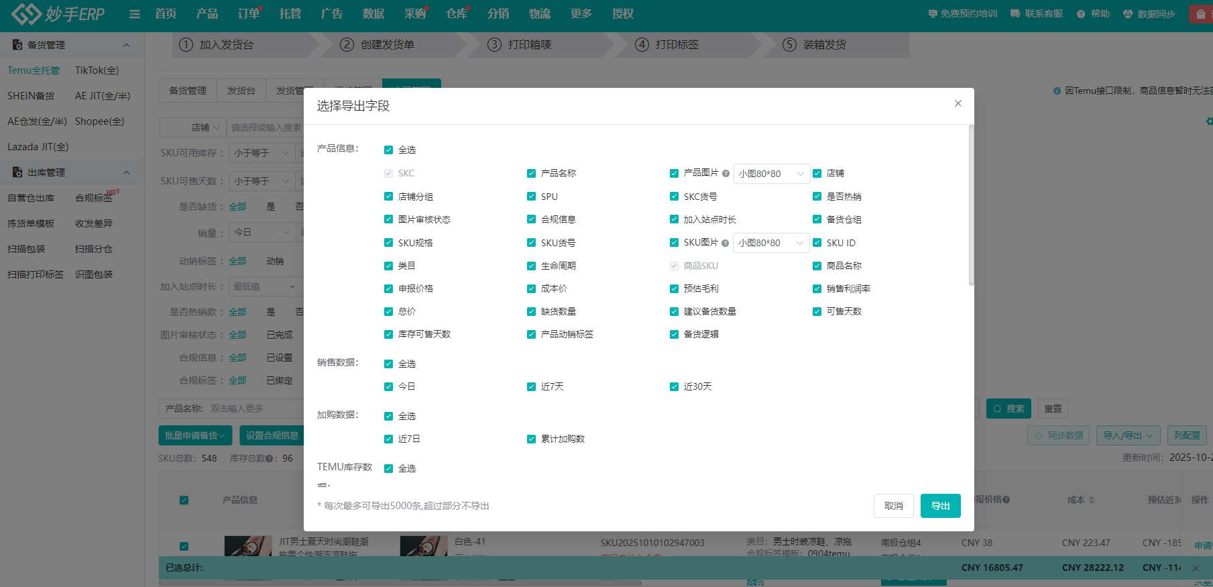Open 联系客服 chat icon
Image resolution: width=1213 pixels, height=587 pixels.
[1015, 14]
